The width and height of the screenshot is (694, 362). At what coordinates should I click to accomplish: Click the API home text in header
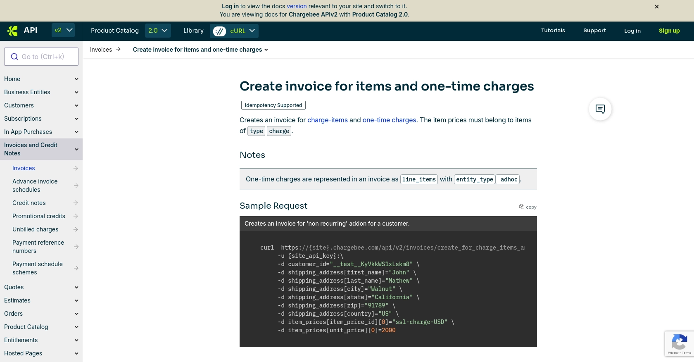(31, 30)
